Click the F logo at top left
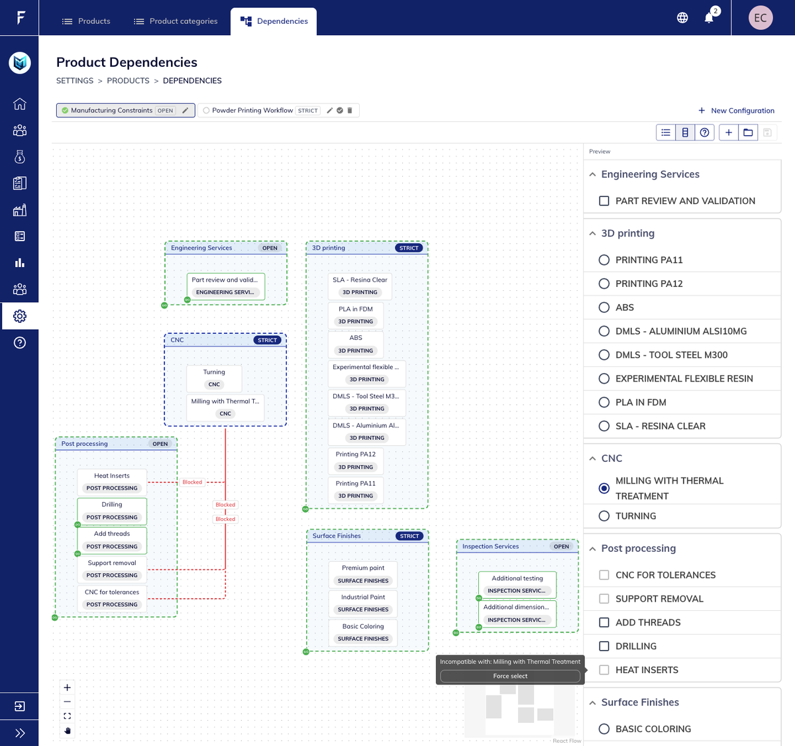The width and height of the screenshot is (795, 746). click(21, 18)
